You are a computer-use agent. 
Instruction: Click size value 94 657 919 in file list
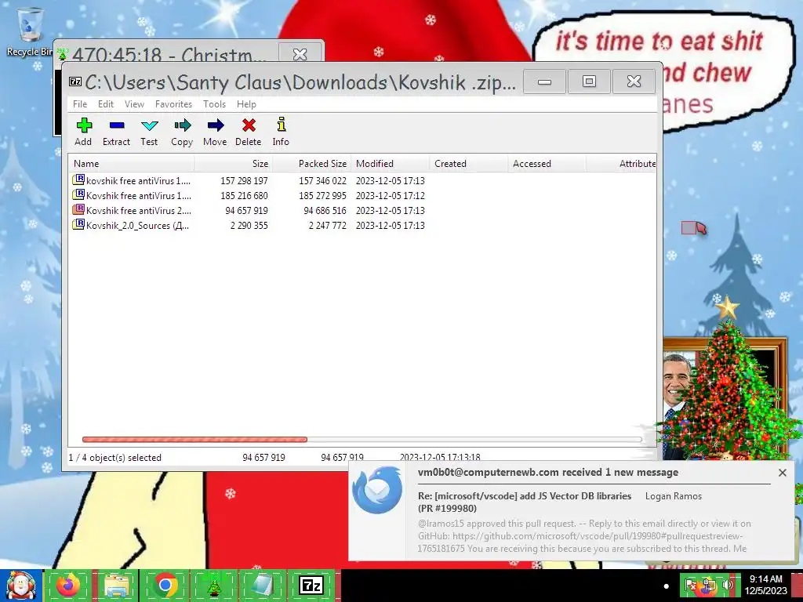(246, 210)
